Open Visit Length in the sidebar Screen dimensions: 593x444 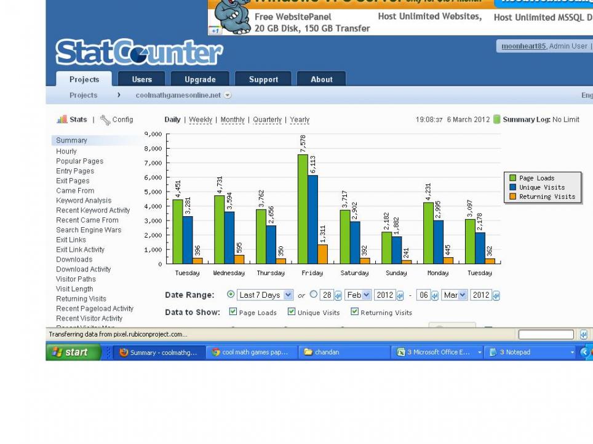(x=74, y=289)
